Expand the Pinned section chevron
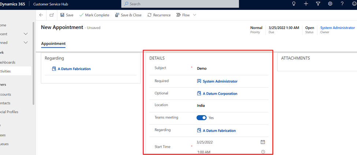357x155 pixels. 26,43
